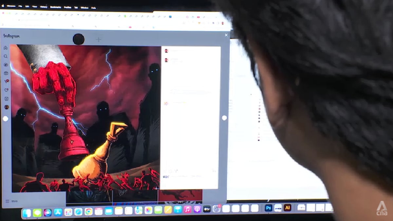Open Messages icon with notification badge
The height and width of the screenshot is (221, 393).
[x=6, y=81]
